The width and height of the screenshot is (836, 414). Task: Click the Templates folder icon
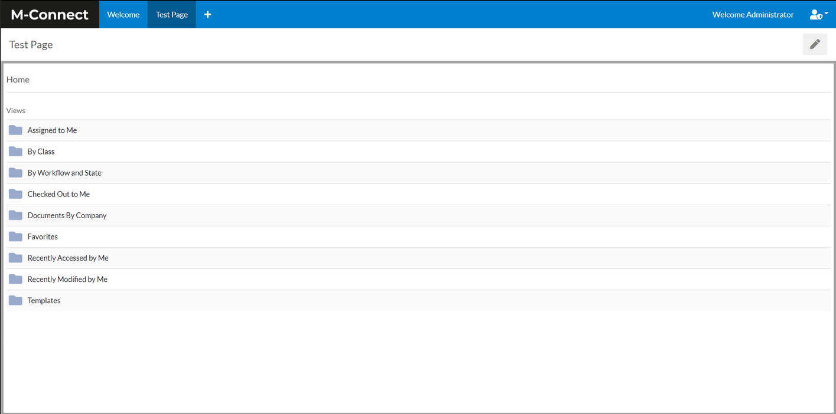pyautogui.click(x=15, y=300)
